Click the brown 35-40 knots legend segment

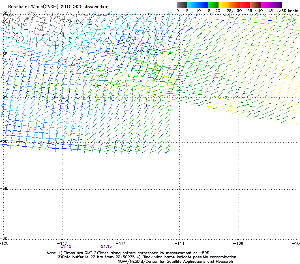pyautogui.click(x=255, y=5)
